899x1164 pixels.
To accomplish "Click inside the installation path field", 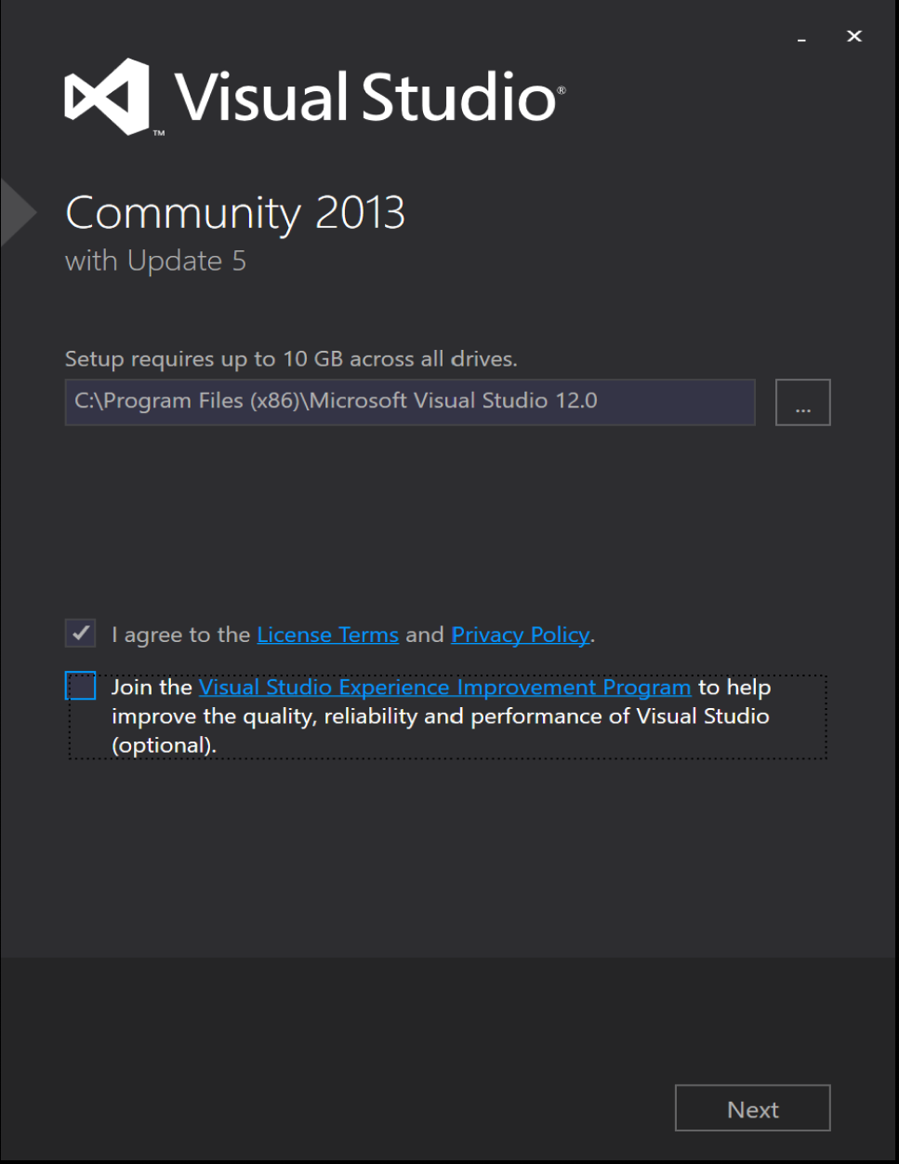I will 409,402.
